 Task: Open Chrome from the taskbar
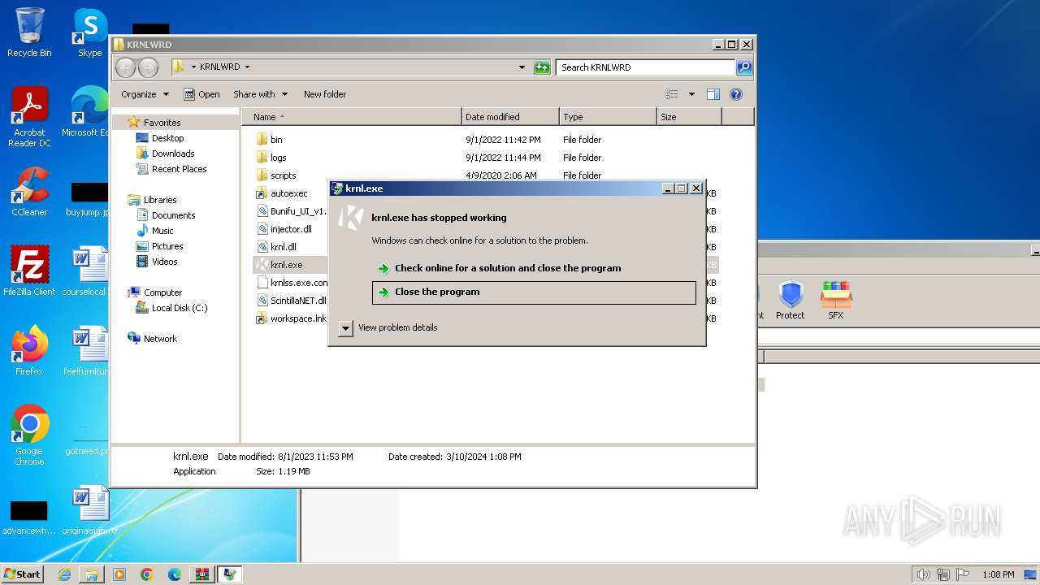click(x=147, y=574)
